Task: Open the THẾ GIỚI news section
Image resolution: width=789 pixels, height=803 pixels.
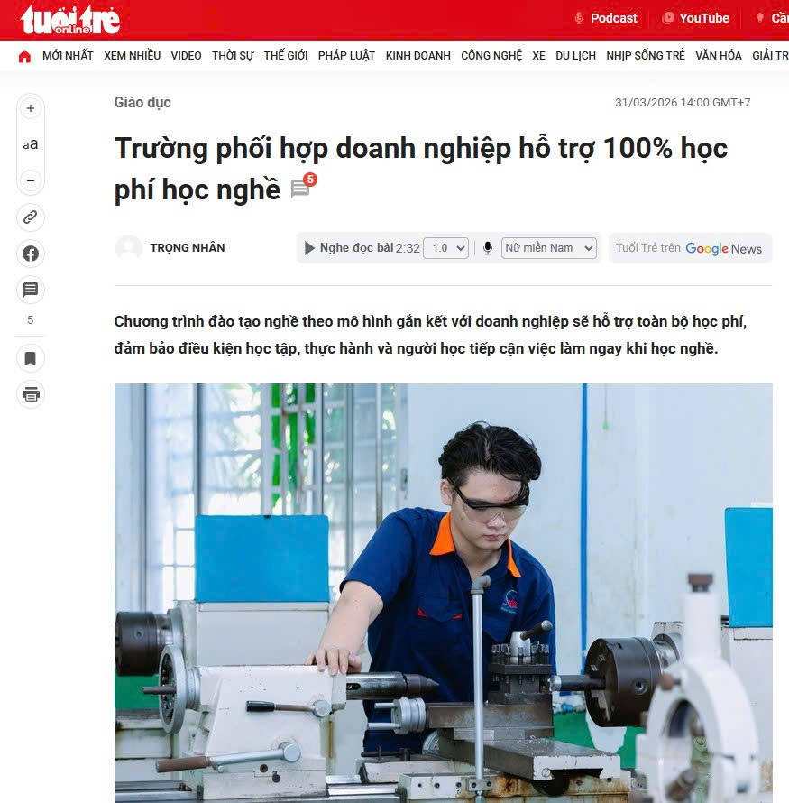Action: 286,56
